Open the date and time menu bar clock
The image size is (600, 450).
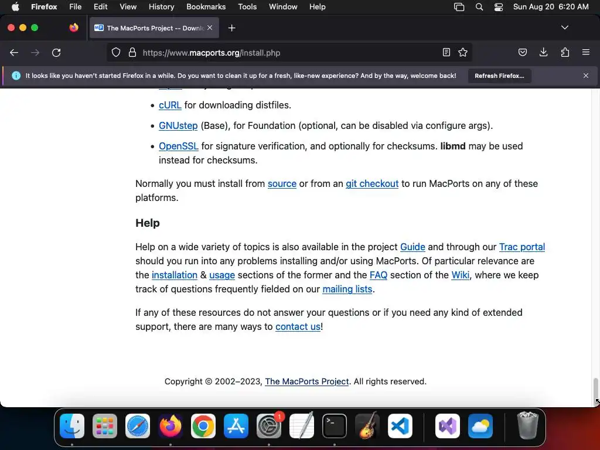(551, 7)
